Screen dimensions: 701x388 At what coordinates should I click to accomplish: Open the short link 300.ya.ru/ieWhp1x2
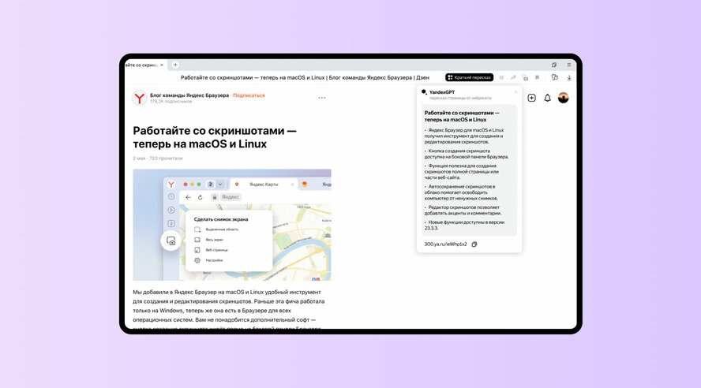(445, 244)
